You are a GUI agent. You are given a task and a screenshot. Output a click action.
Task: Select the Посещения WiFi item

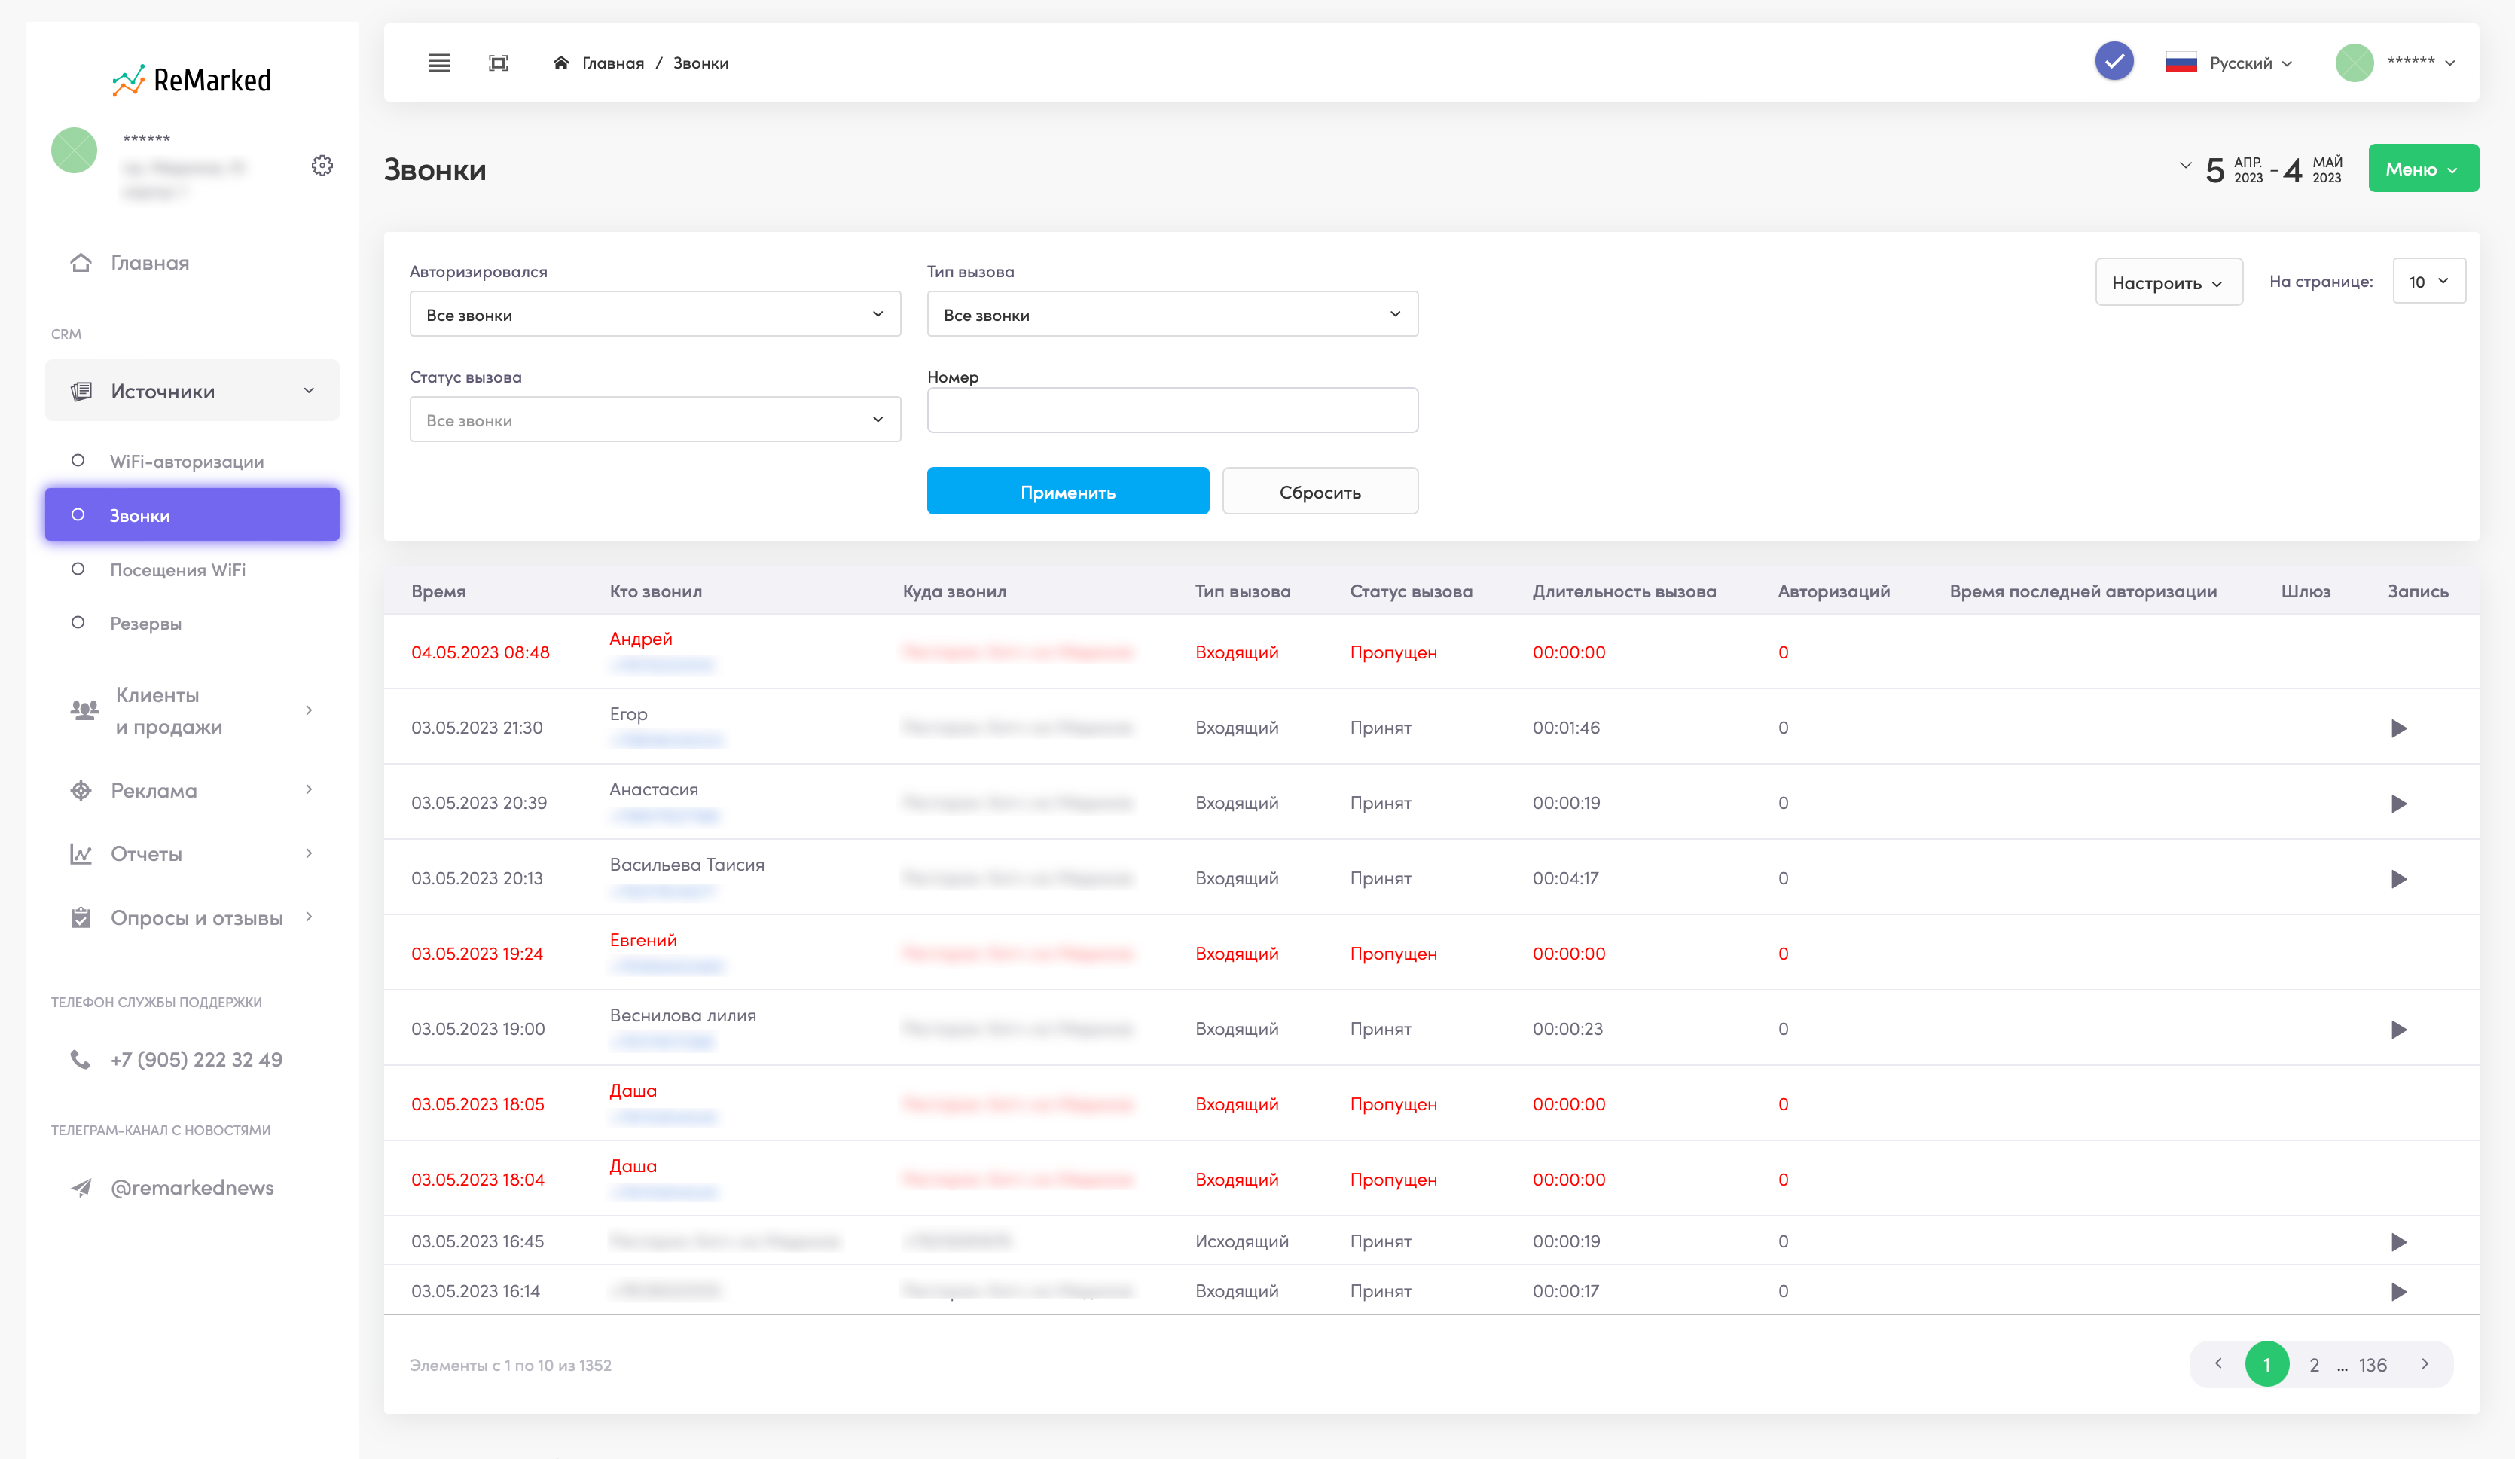pos(193,570)
